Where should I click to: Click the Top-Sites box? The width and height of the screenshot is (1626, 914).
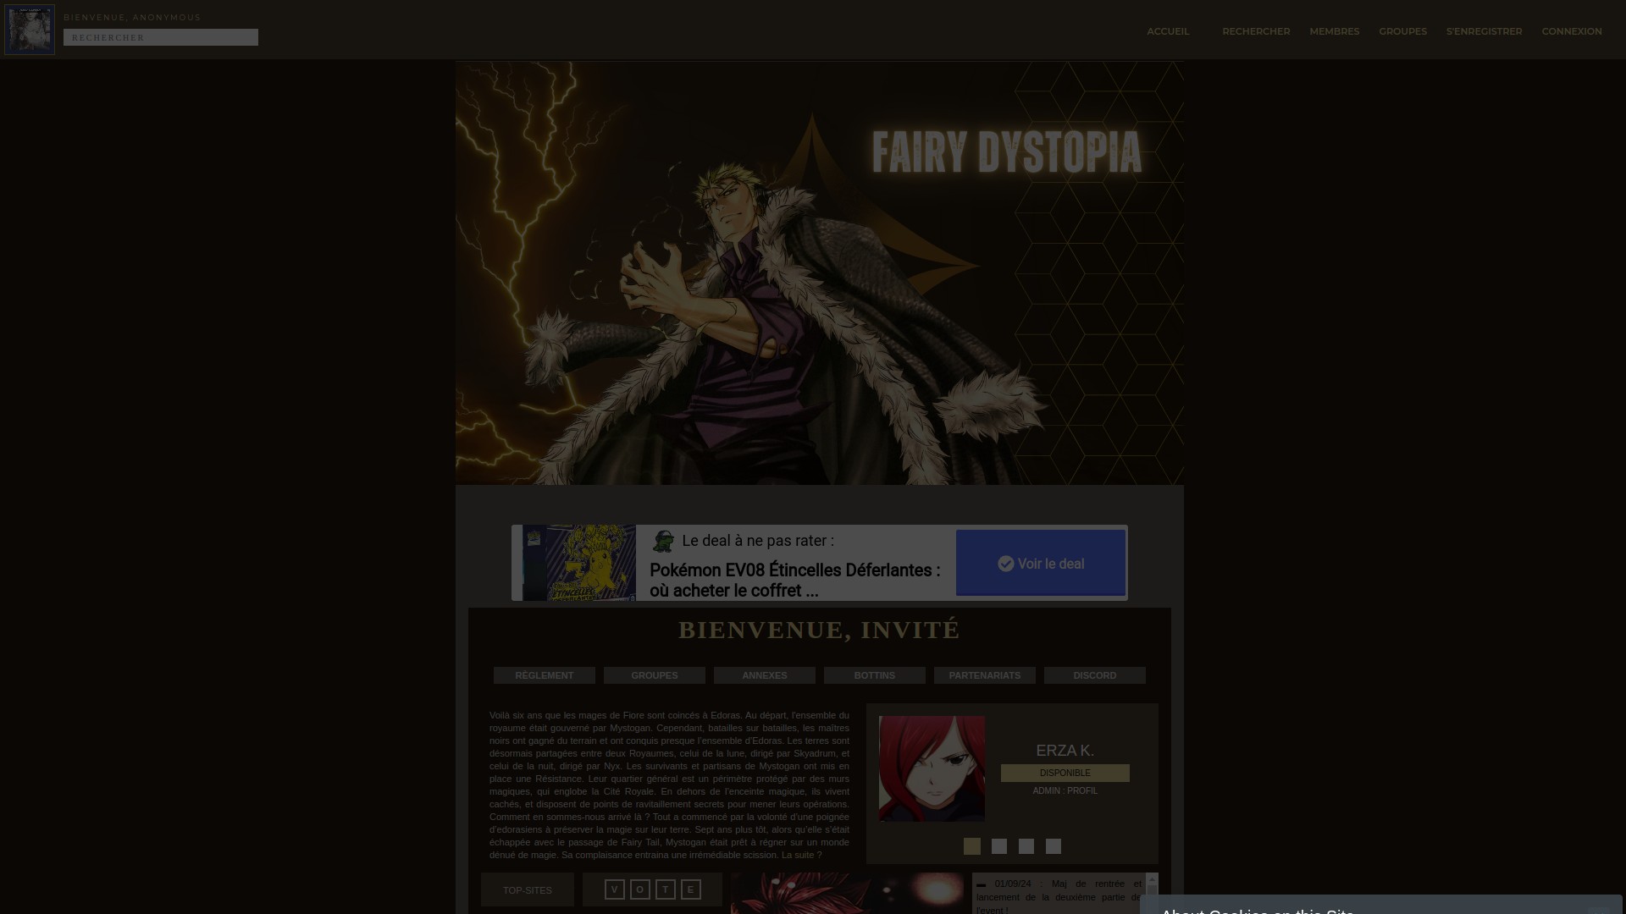(528, 890)
